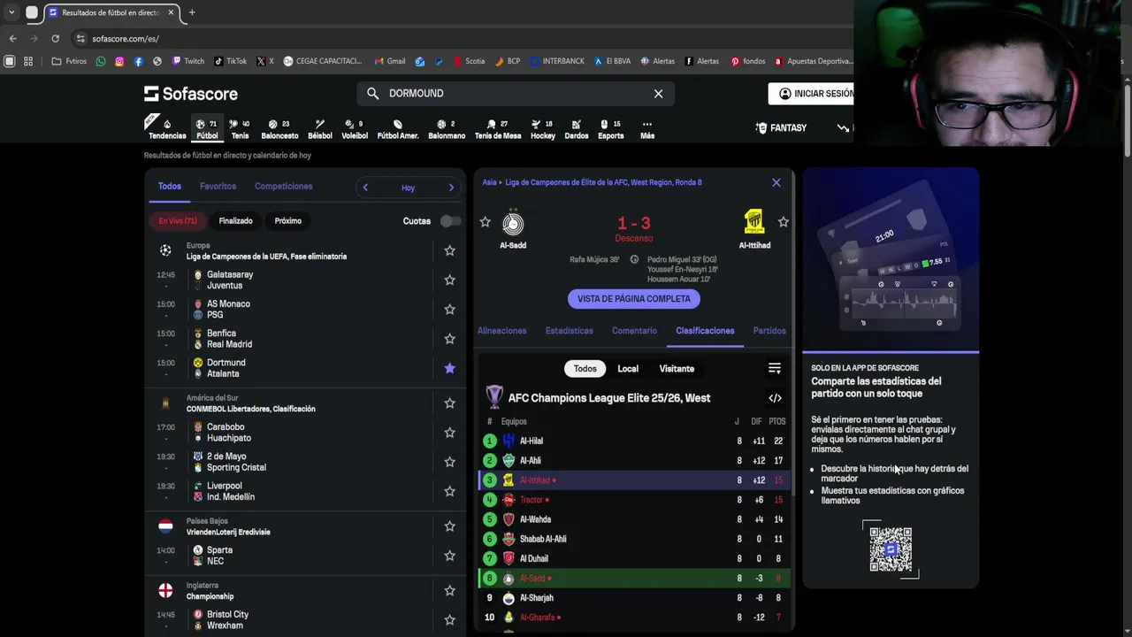The height and width of the screenshot is (637, 1132).
Task: Select the Todos tab in match list
Action: coord(170,187)
